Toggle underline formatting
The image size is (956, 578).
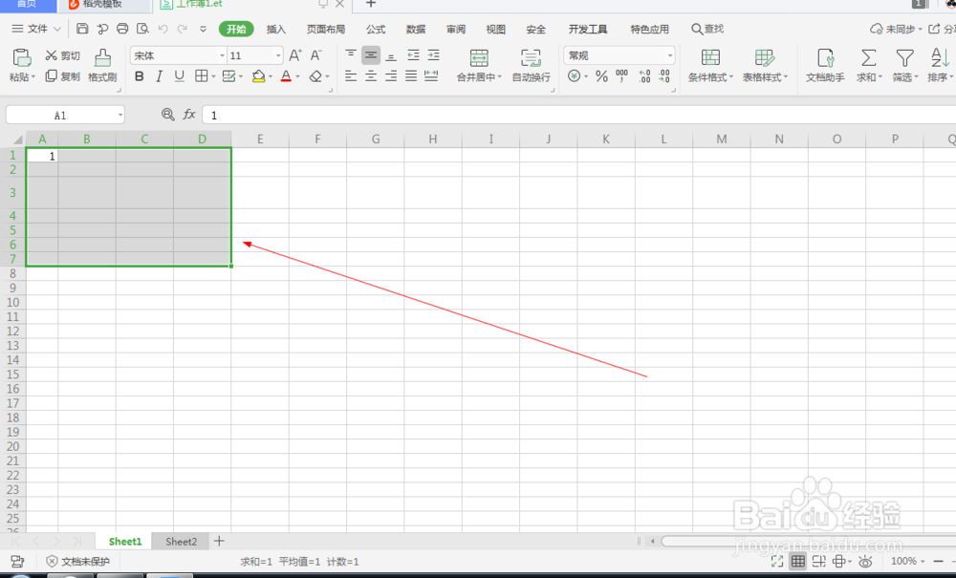pyautogui.click(x=178, y=76)
